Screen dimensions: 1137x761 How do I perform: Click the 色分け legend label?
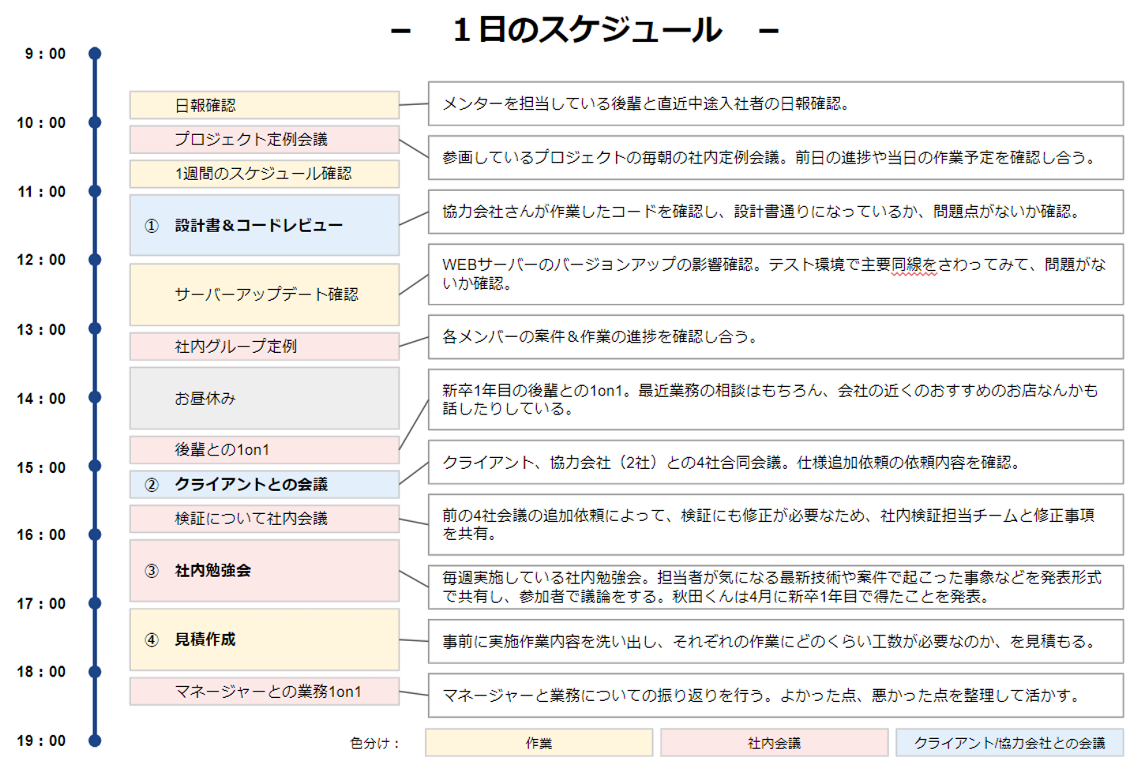point(375,743)
